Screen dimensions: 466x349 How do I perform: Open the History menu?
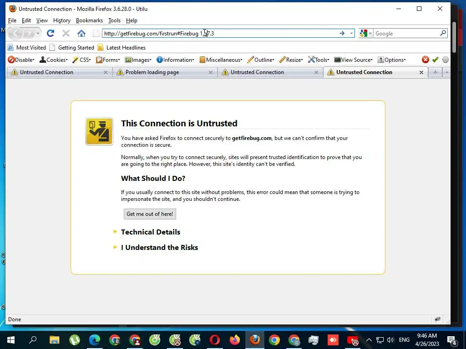[62, 20]
